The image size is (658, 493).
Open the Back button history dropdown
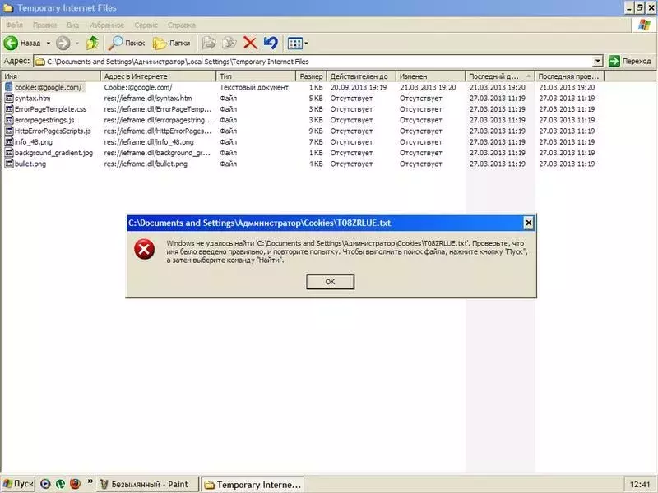[x=49, y=44]
